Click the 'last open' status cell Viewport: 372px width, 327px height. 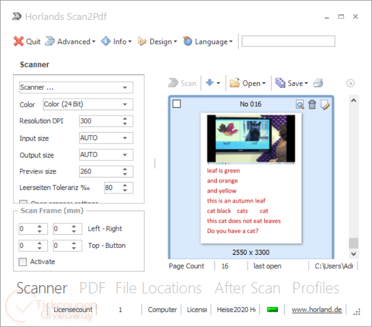click(267, 266)
